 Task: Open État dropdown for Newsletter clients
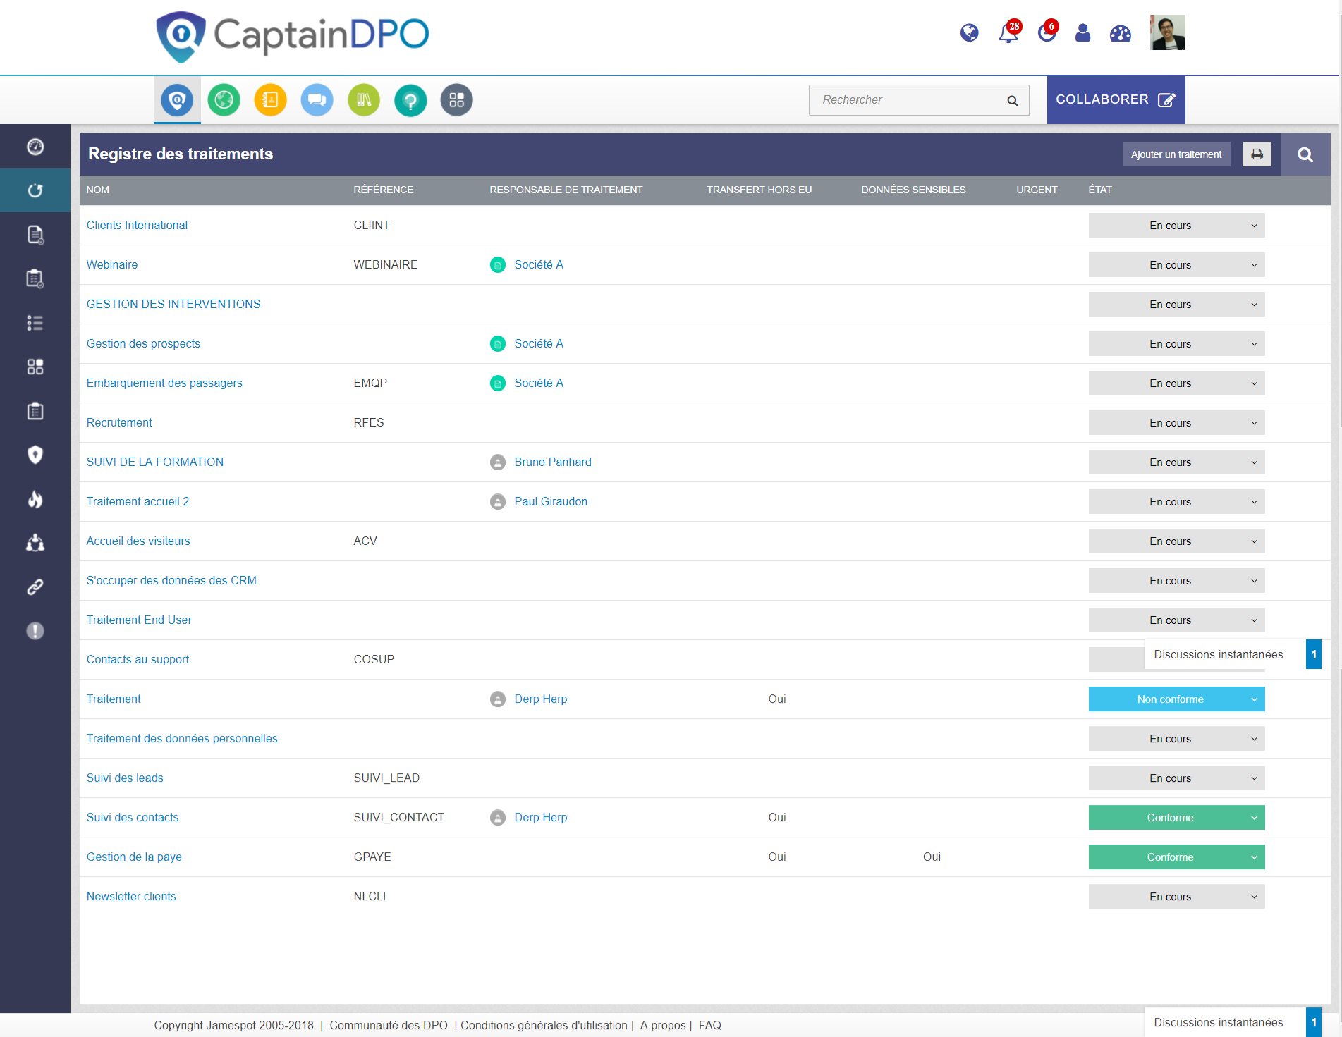[x=1176, y=897]
